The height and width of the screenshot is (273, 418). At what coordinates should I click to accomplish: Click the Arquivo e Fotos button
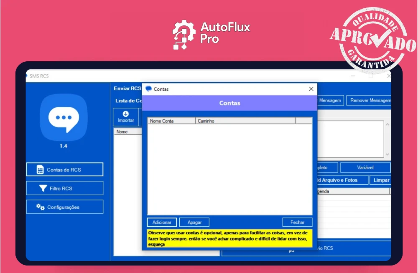342,180
